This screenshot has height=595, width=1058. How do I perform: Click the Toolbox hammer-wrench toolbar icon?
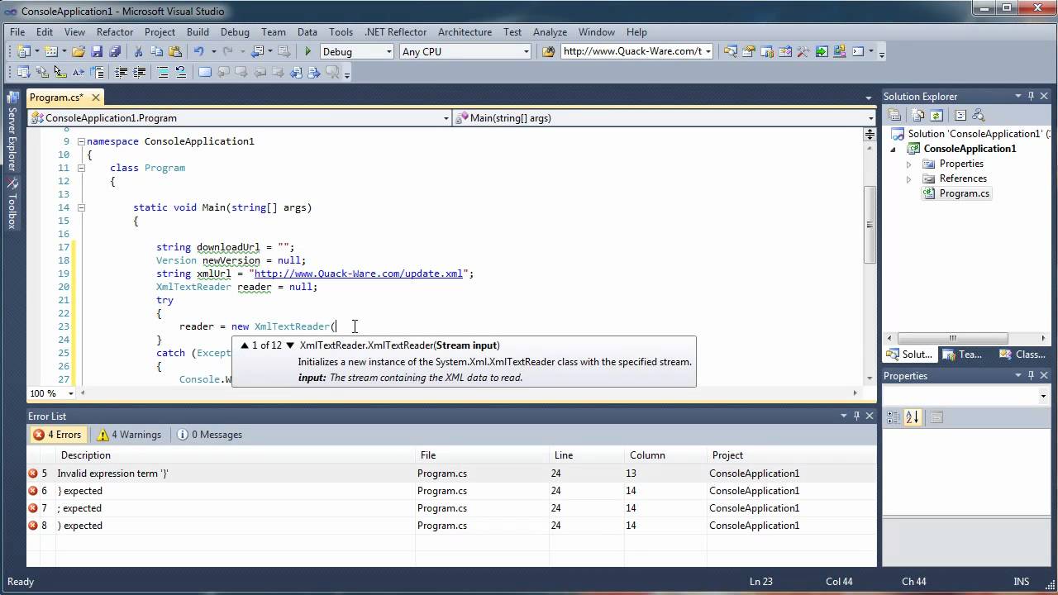(803, 51)
